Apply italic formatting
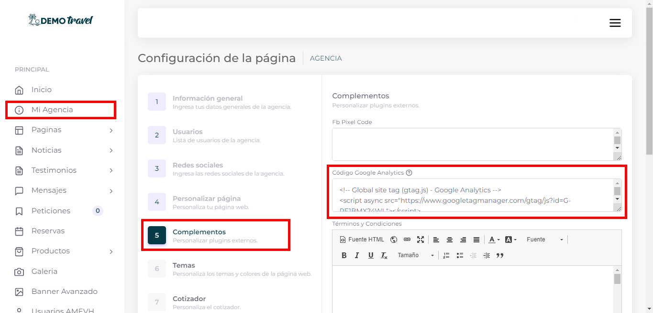The image size is (653, 313). pos(357,255)
